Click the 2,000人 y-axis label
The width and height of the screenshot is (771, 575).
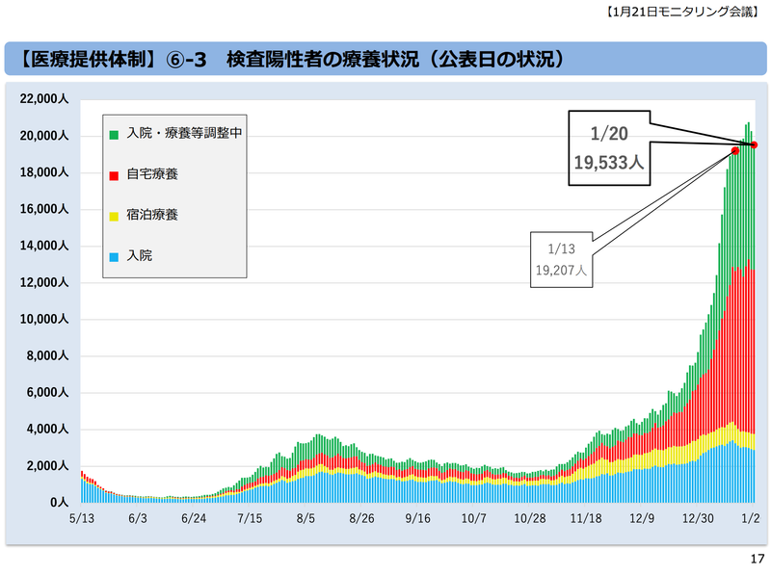pyautogui.click(x=47, y=466)
